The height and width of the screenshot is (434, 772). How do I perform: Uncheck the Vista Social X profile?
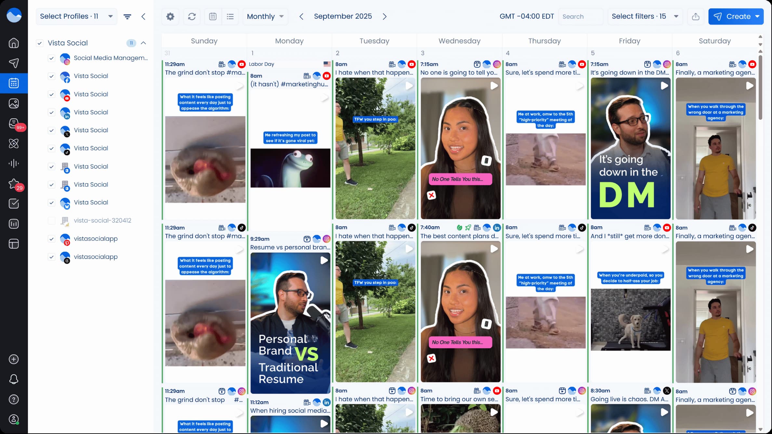pos(51,130)
